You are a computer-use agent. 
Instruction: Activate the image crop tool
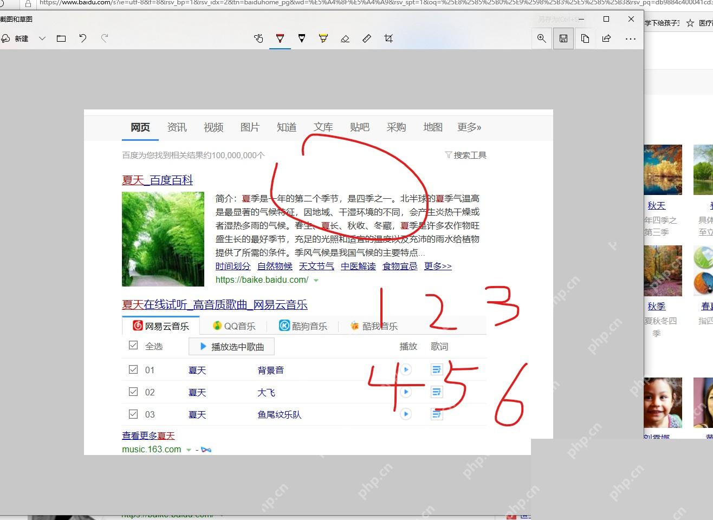pyautogui.click(x=388, y=38)
